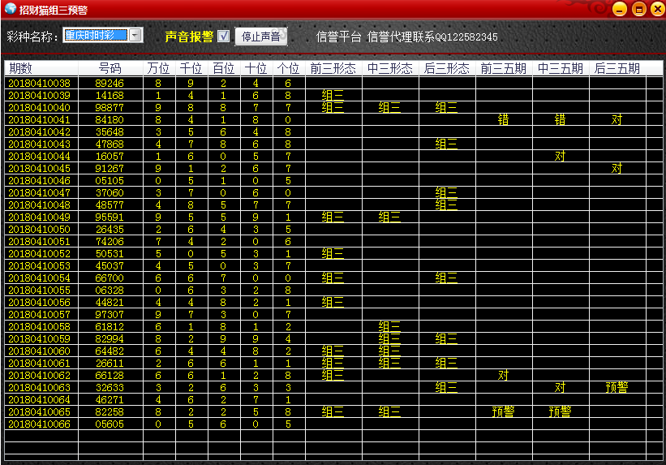Click the period 20180410066 row
Screen dimensions: 666x465
39,424
